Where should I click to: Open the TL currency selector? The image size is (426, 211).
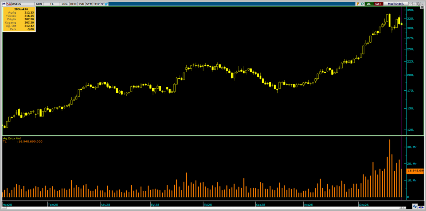[52, 4]
